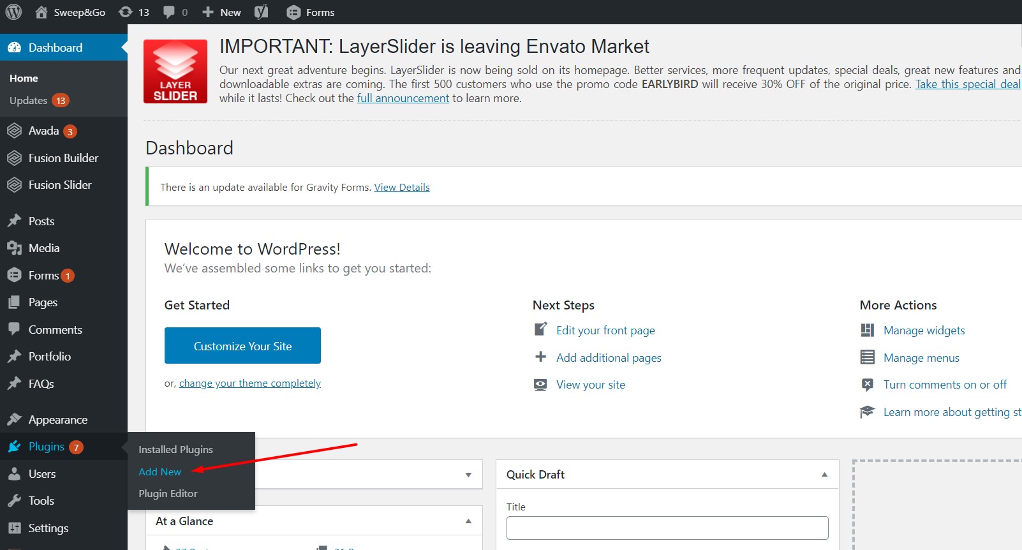Collapse the At a Glance panel arrow

[x=468, y=521]
